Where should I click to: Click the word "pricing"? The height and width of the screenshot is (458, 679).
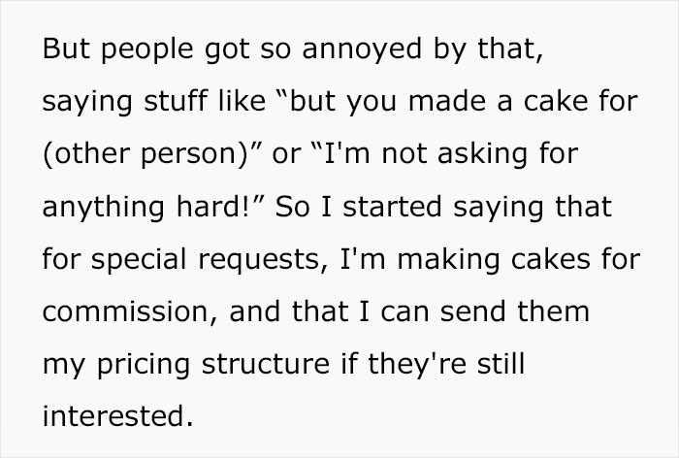(144, 366)
